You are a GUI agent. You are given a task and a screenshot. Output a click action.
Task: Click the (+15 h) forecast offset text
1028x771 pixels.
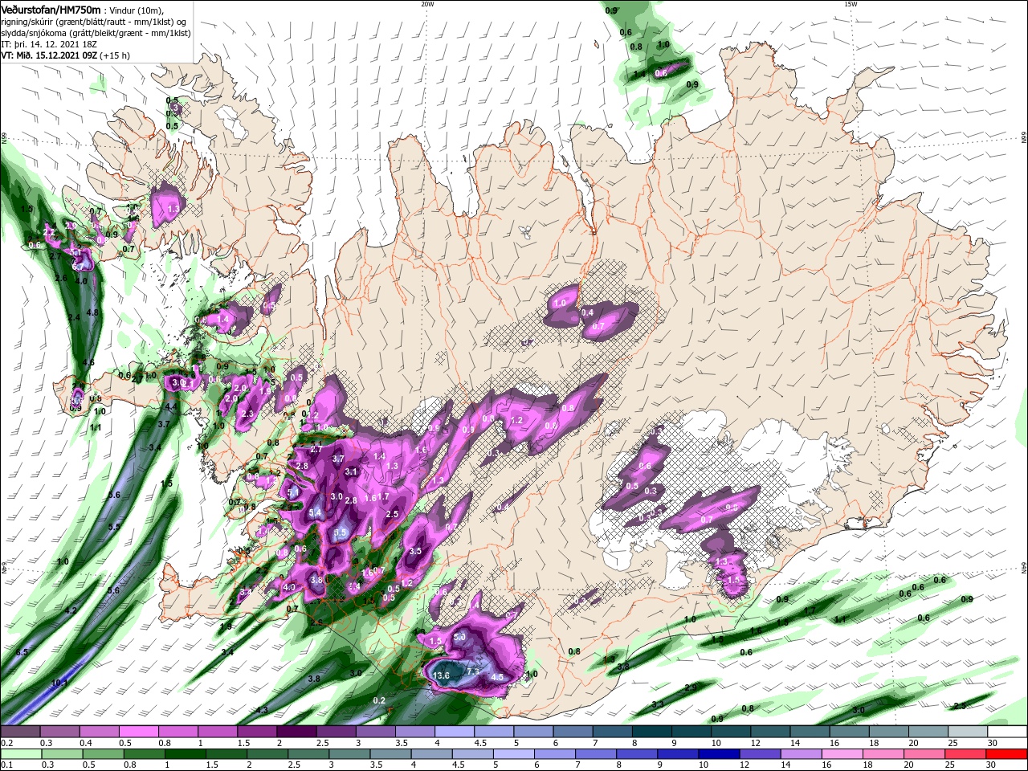[116, 55]
